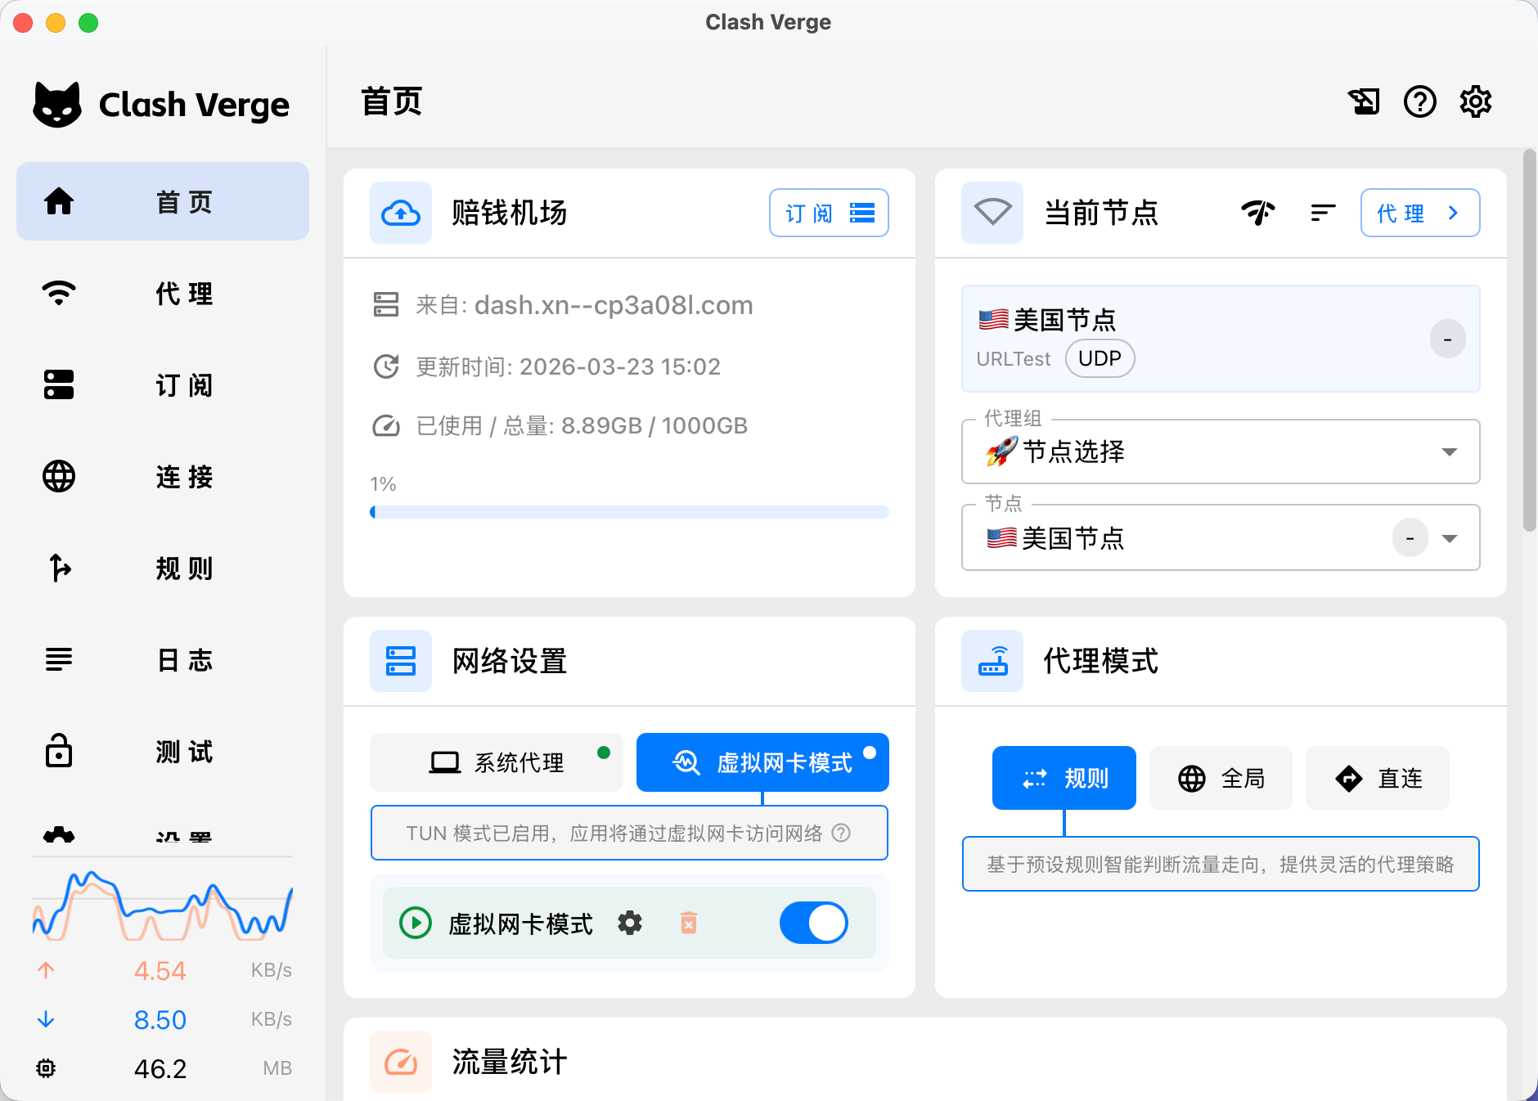Click the cloud upload icon of 赔钱机场

click(x=401, y=213)
